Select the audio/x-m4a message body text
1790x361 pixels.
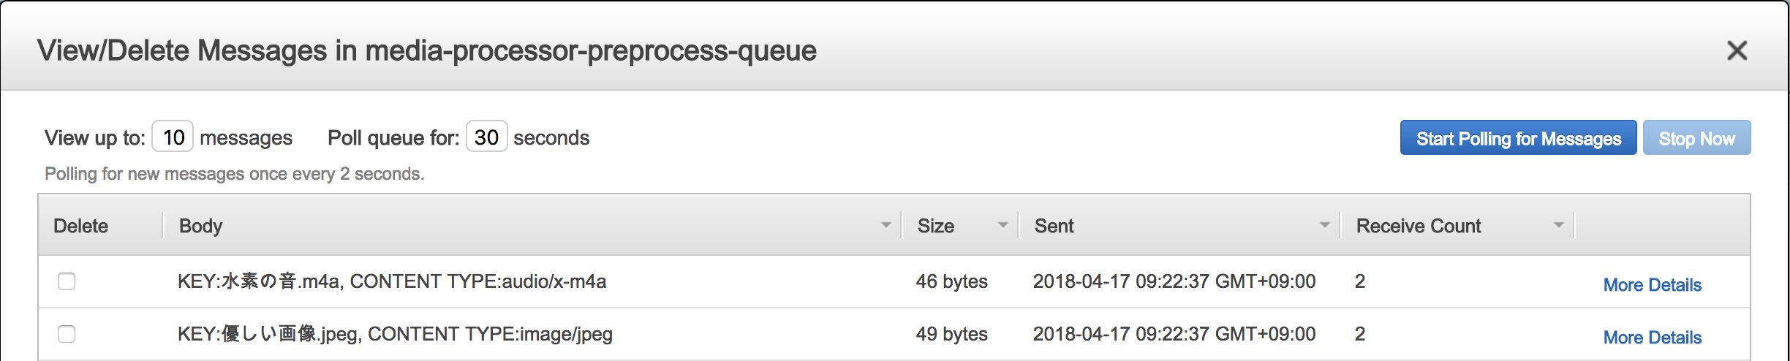click(x=392, y=281)
